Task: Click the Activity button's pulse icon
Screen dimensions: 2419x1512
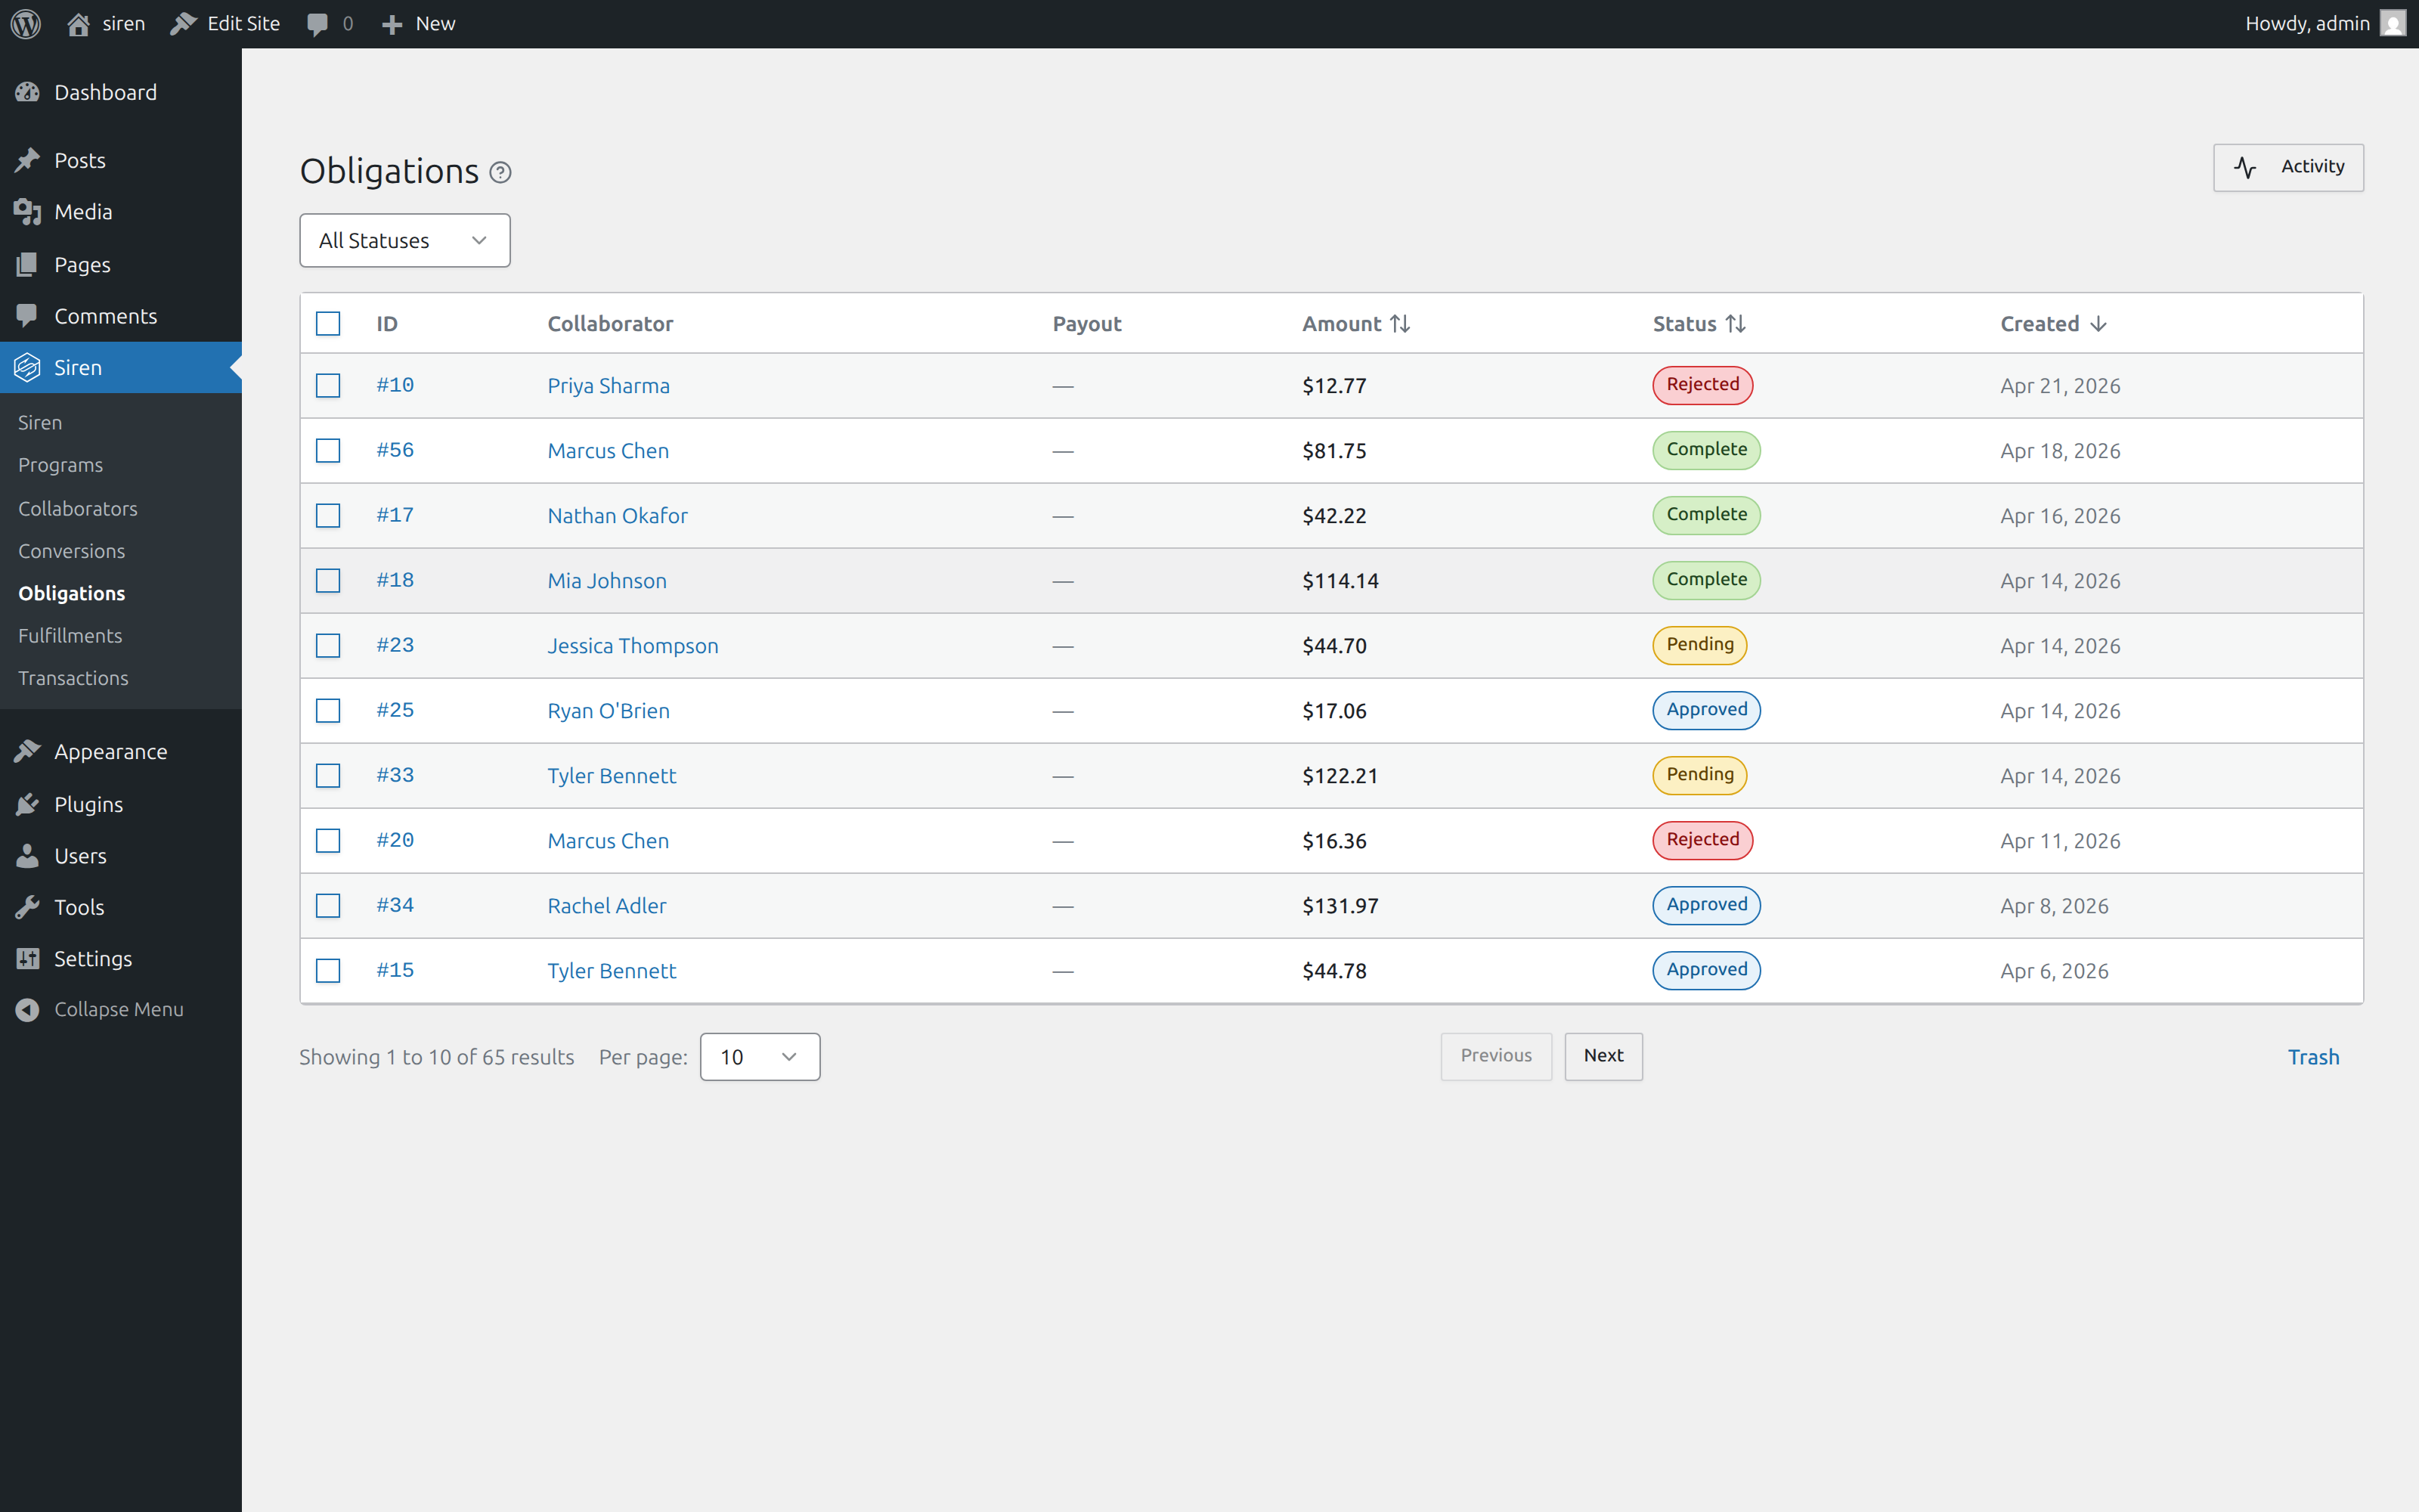Action: [x=2246, y=167]
